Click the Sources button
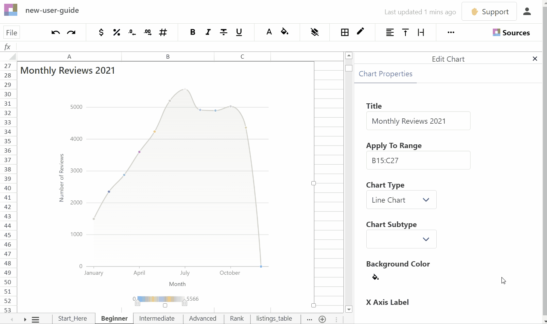 (512, 32)
